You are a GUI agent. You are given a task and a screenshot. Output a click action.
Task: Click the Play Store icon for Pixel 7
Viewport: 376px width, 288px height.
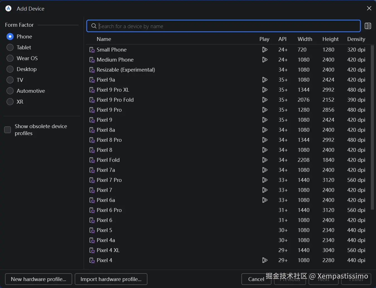[265, 190]
